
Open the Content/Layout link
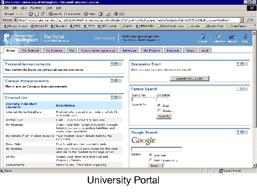click(x=104, y=38)
